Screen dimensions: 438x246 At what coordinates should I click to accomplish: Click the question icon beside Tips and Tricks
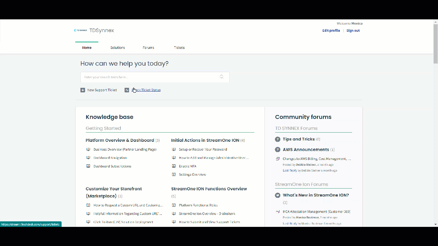coord(278,139)
